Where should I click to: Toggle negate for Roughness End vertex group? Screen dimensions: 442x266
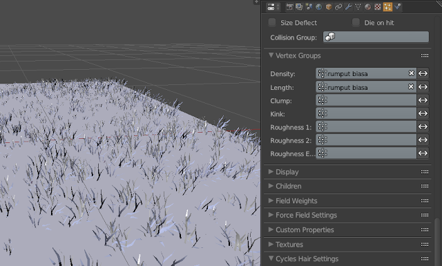pos(423,153)
